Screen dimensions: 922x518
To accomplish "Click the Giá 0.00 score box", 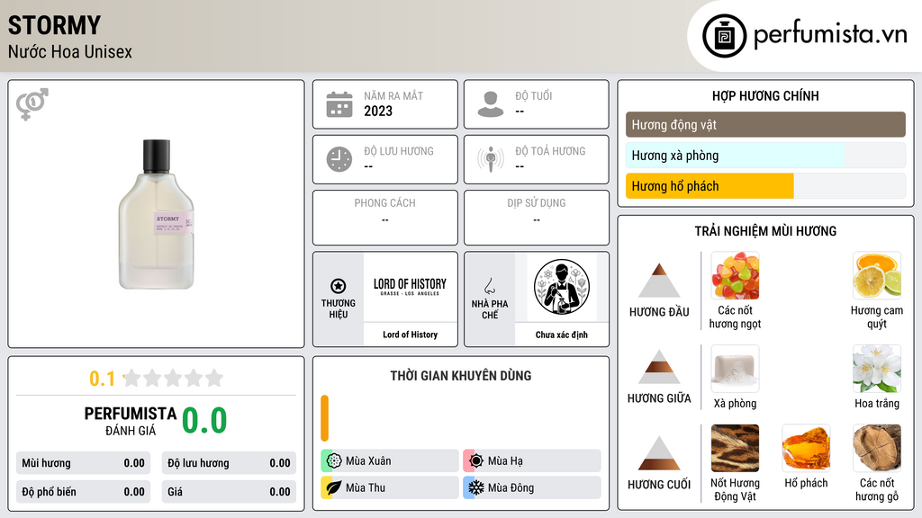I will coord(229,492).
